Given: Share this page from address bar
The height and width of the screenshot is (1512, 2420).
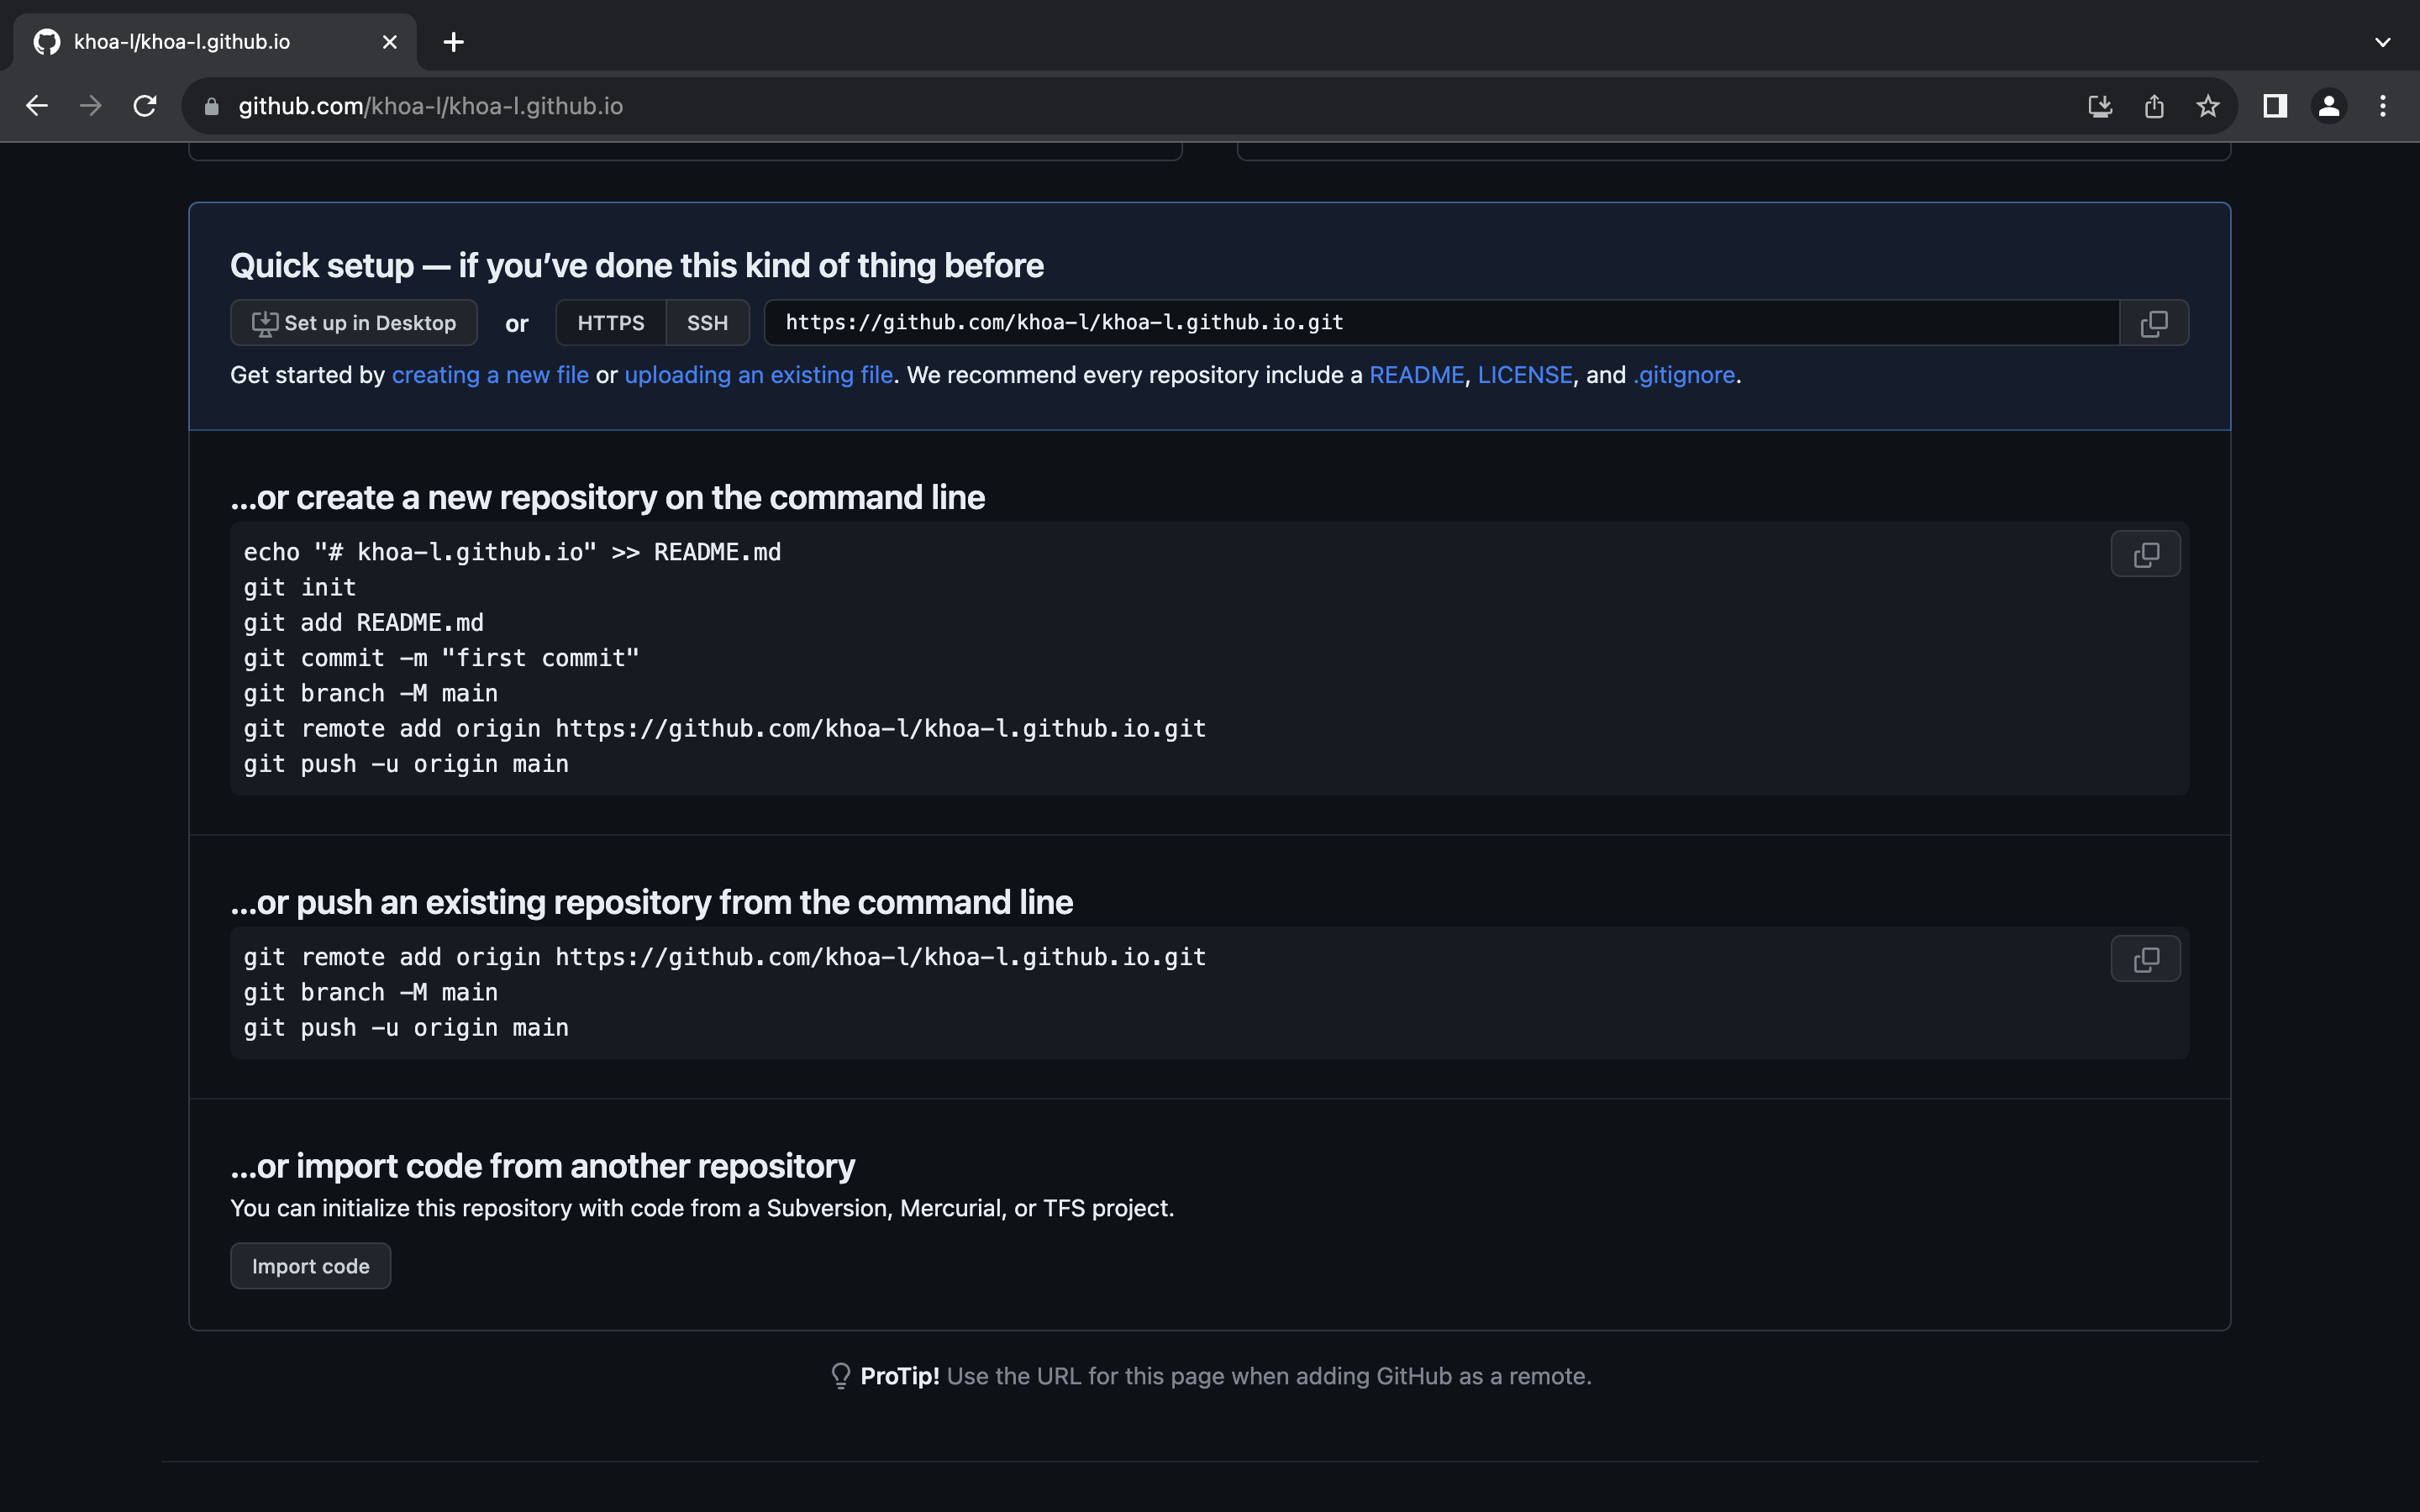Looking at the screenshot, I should (2154, 106).
